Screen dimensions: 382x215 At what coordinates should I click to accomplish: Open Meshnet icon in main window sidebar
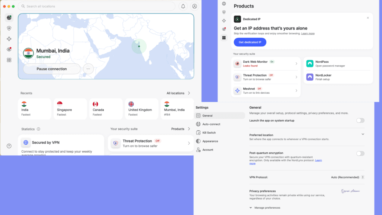[9, 39]
